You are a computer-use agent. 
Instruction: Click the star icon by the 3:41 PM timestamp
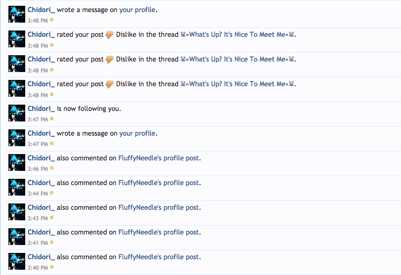coord(52,243)
